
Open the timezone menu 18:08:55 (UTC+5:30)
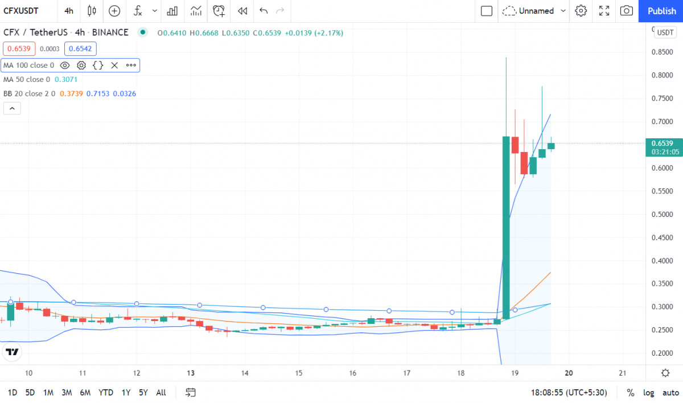tap(570, 393)
